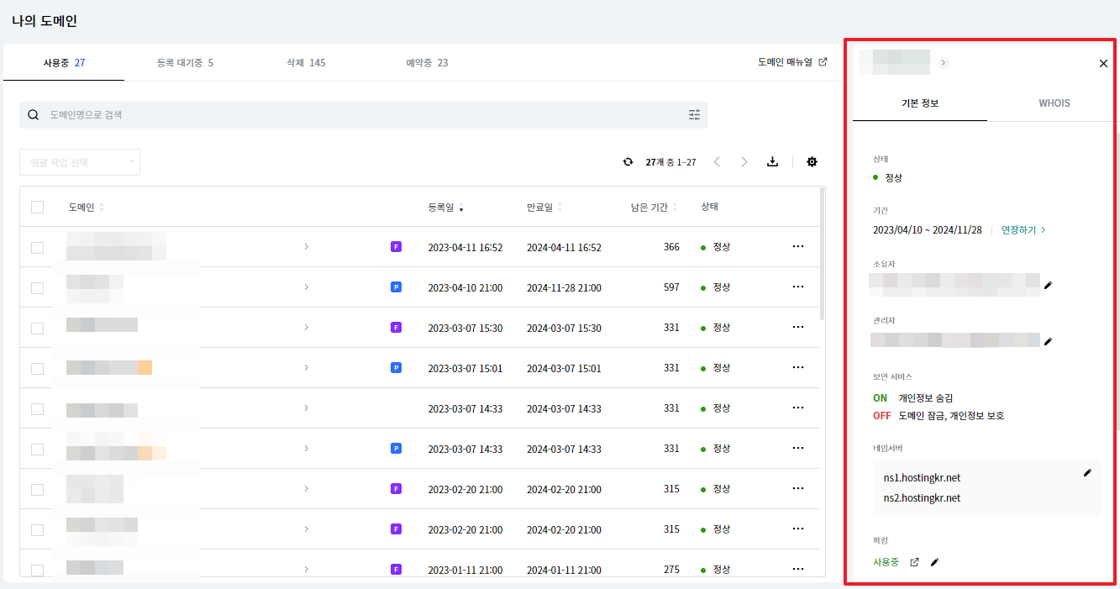Open the 일괄 작업 선택 dropdown
1120x589 pixels.
pos(80,162)
